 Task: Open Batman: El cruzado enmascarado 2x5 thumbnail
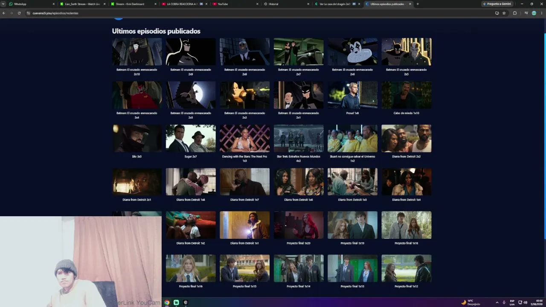(x=407, y=52)
